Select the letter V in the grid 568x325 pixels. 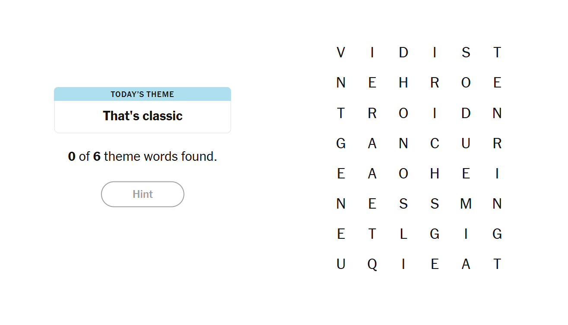pyautogui.click(x=341, y=53)
